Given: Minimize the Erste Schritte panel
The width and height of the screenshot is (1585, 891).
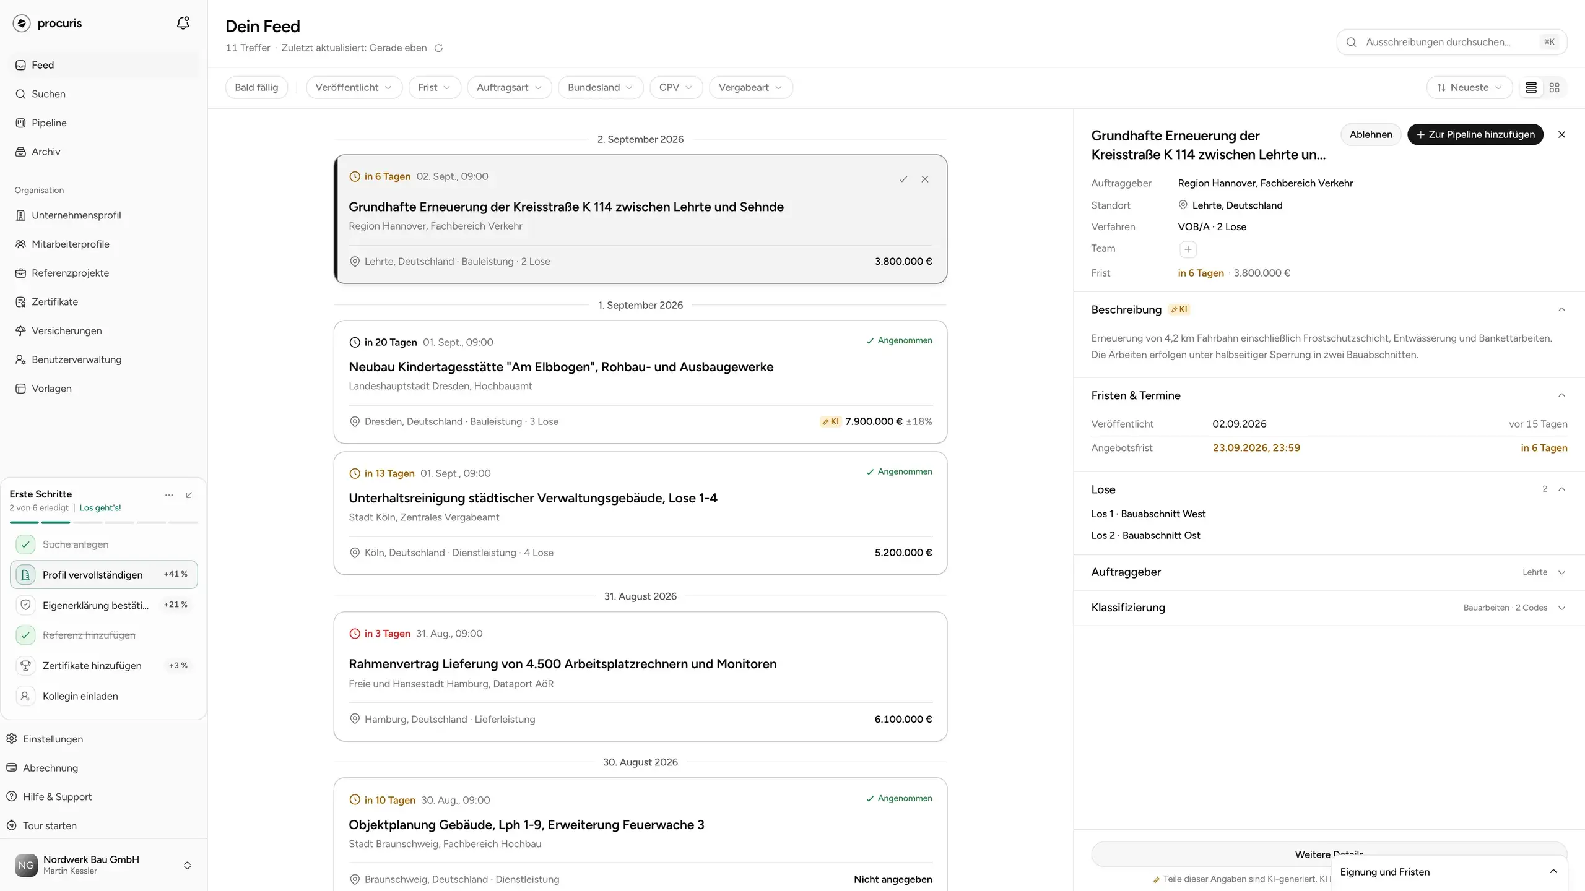Looking at the screenshot, I should pyautogui.click(x=189, y=495).
